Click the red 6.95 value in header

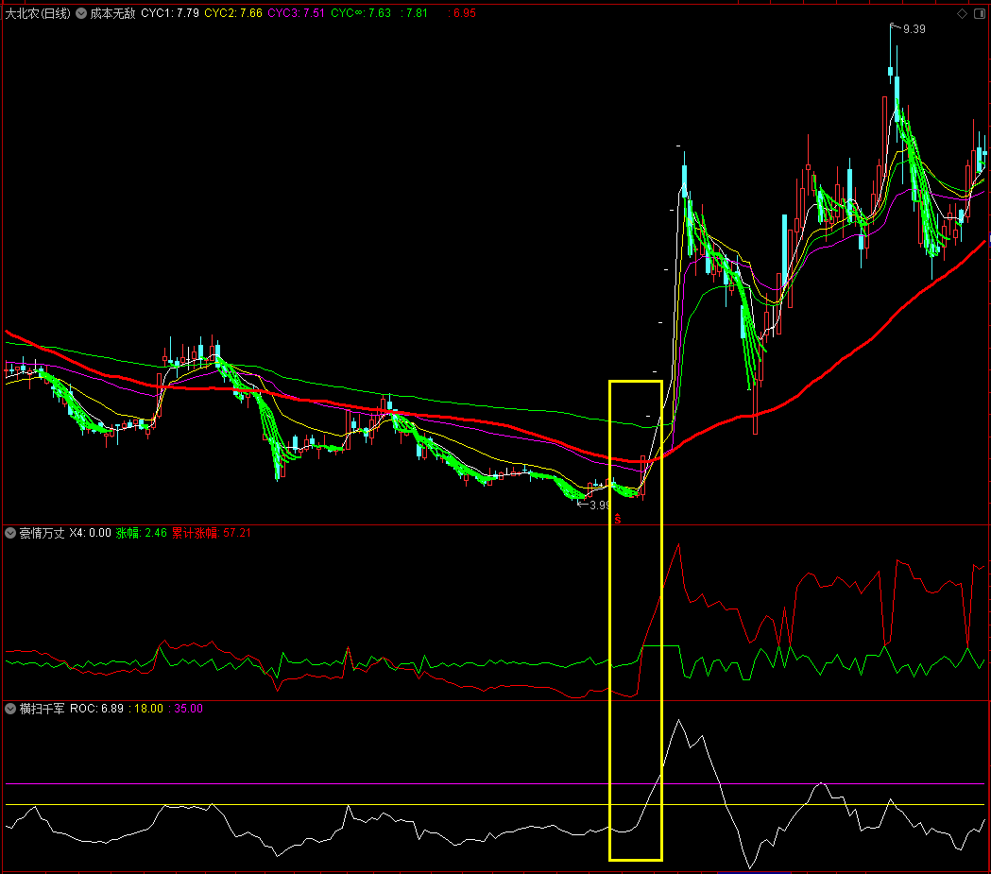[x=462, y=13]
